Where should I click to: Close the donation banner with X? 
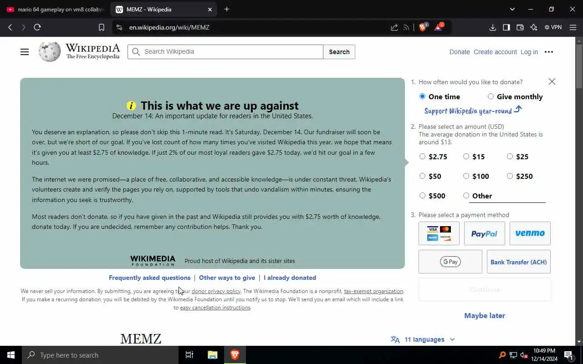552,81
